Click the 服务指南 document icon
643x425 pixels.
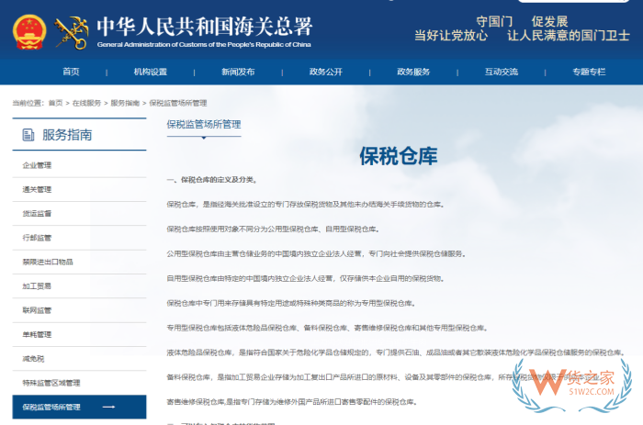click(x=28, y=134)
